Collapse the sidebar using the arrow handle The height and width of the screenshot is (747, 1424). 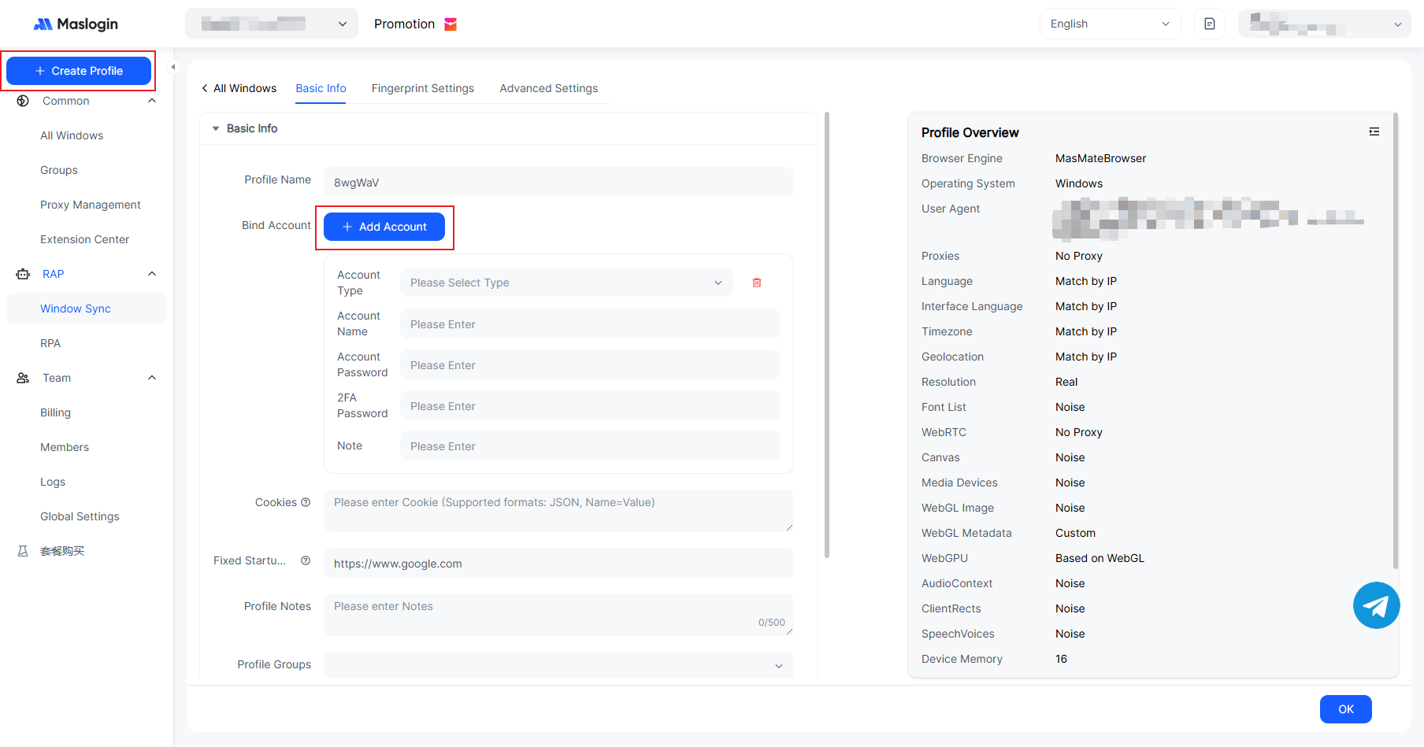point(173,67)
